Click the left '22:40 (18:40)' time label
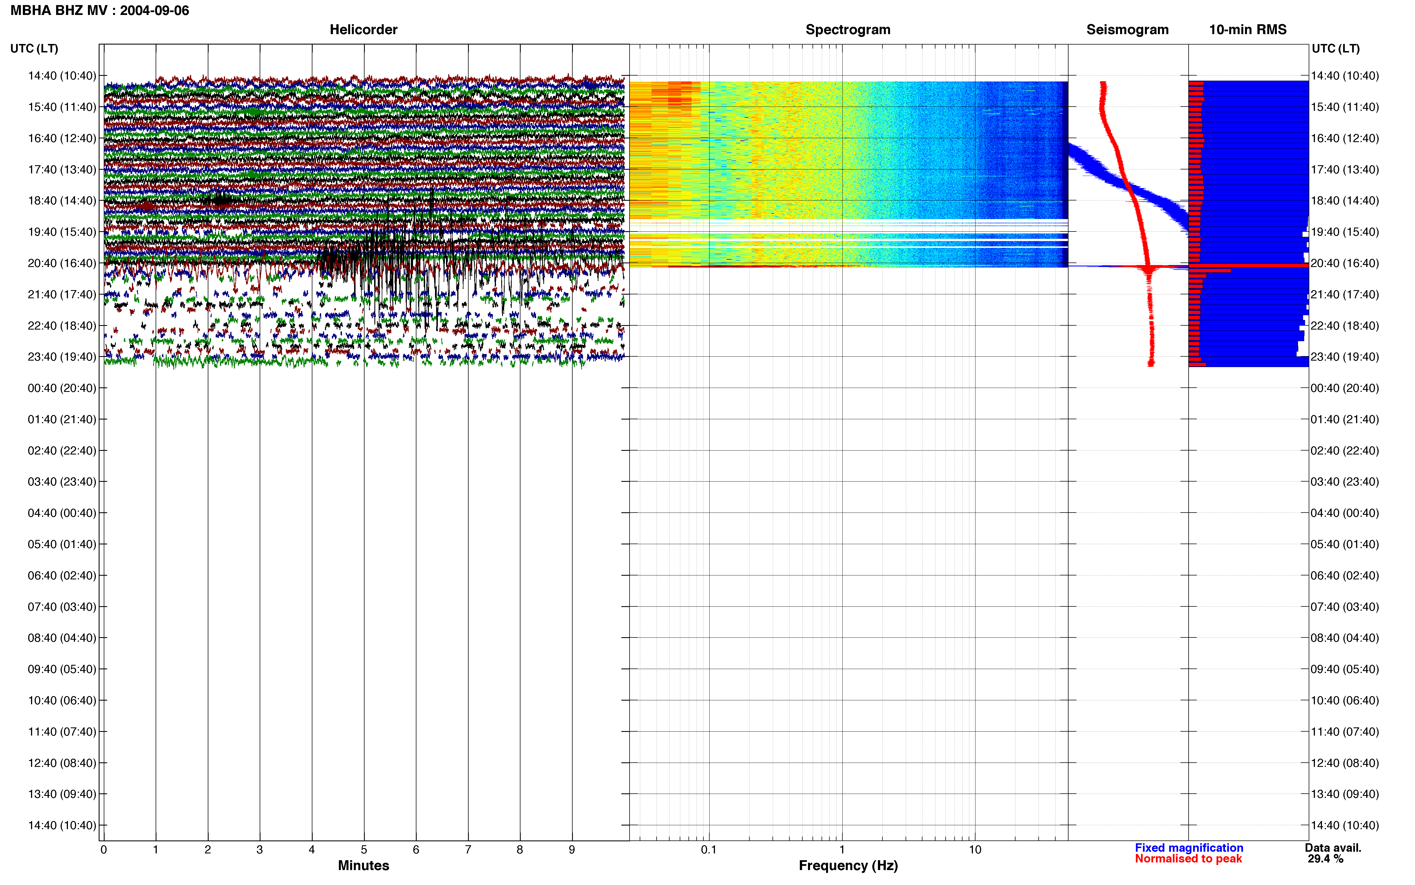The width and height of the screenshot is (1415, 885). click(62, 325)
